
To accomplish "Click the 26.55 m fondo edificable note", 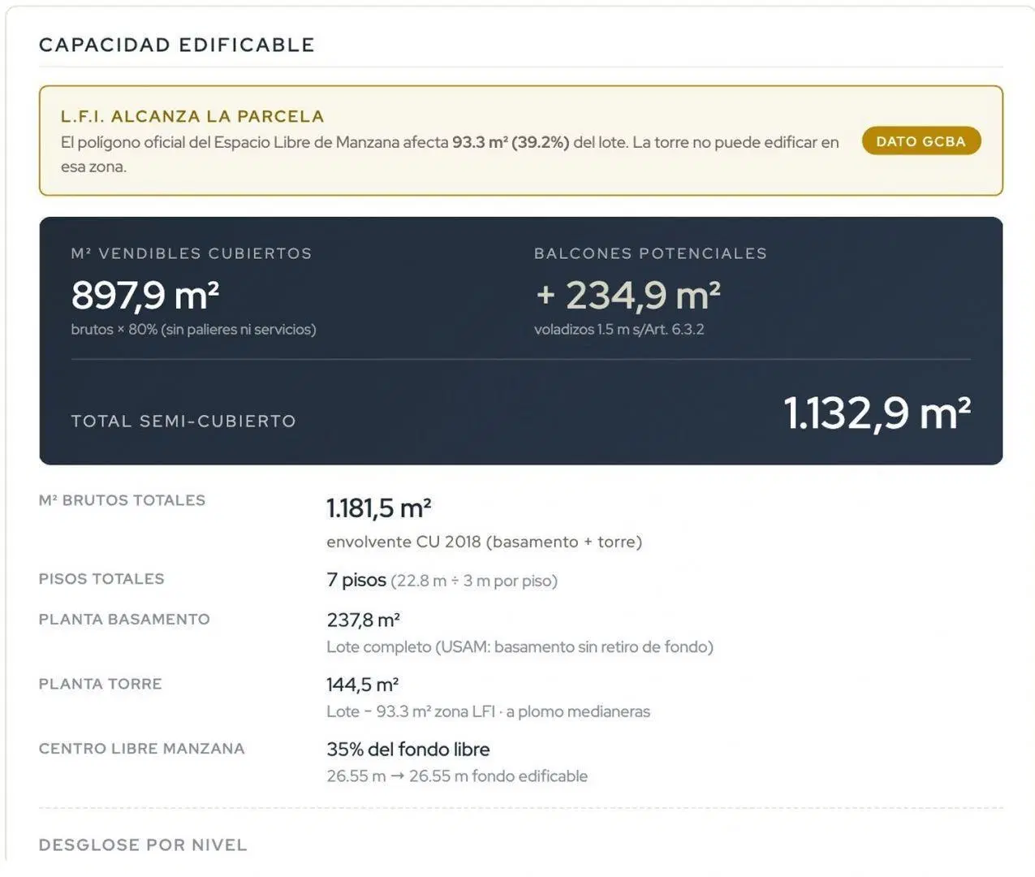I will pyautogui.click(x=457, y=776).
